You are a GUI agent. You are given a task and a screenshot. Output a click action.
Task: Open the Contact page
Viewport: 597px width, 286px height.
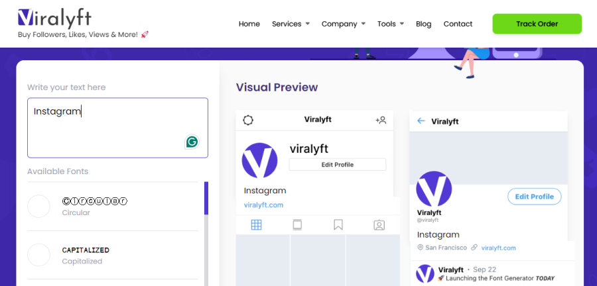click(x=458, y=24)
